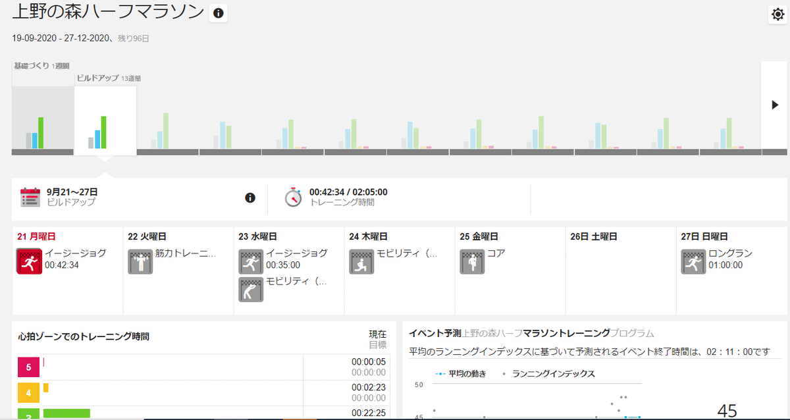Screen dimensions: 790x420
Task: Show next weeks with right arrow
Action: pyautogui.click(x=774, y=105)
